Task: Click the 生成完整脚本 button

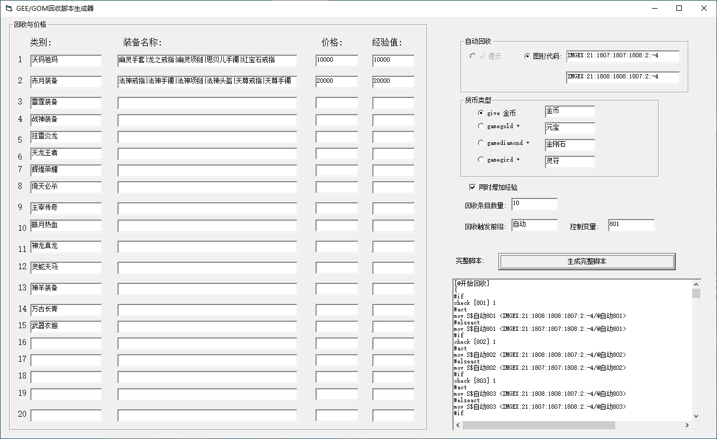Action: (x=587, y=261)
